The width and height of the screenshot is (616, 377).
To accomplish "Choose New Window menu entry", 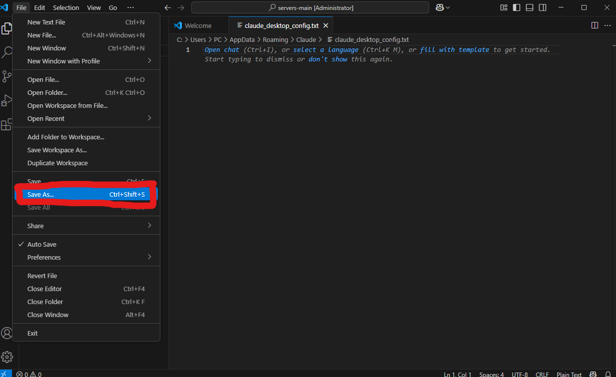I will pyautogui.click(x=86, y=48).
